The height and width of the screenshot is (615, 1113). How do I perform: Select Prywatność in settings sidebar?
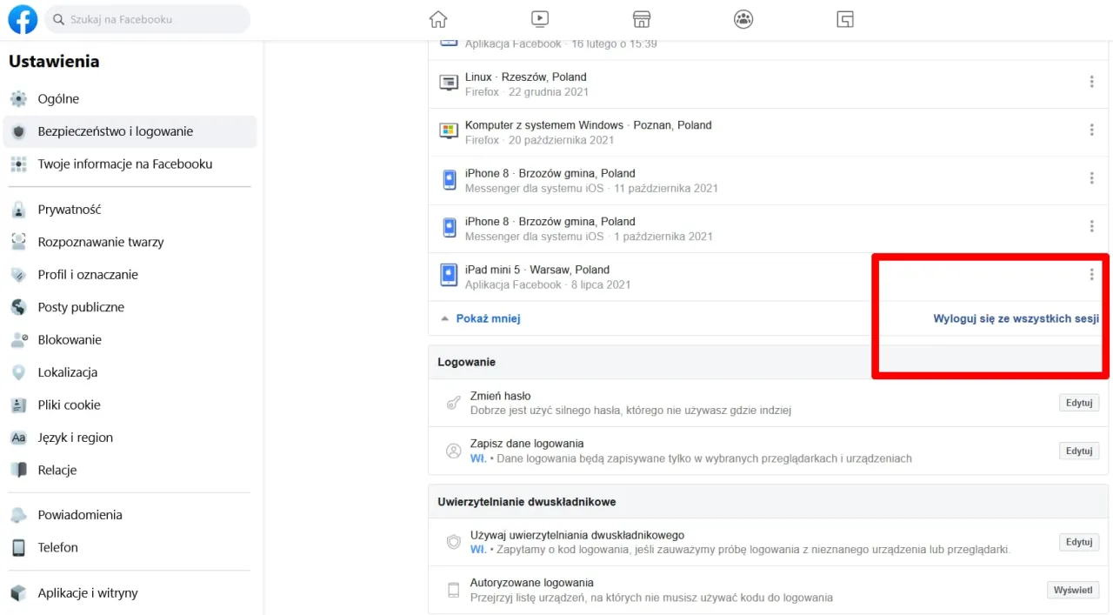[70, 210]
